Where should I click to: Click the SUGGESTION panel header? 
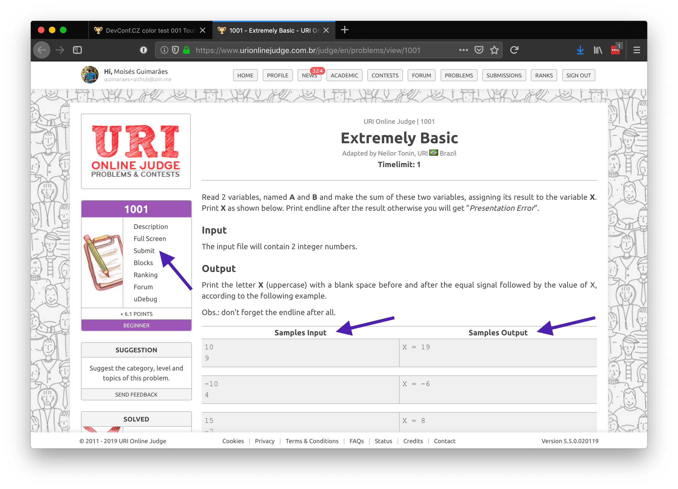pos(136,350)
